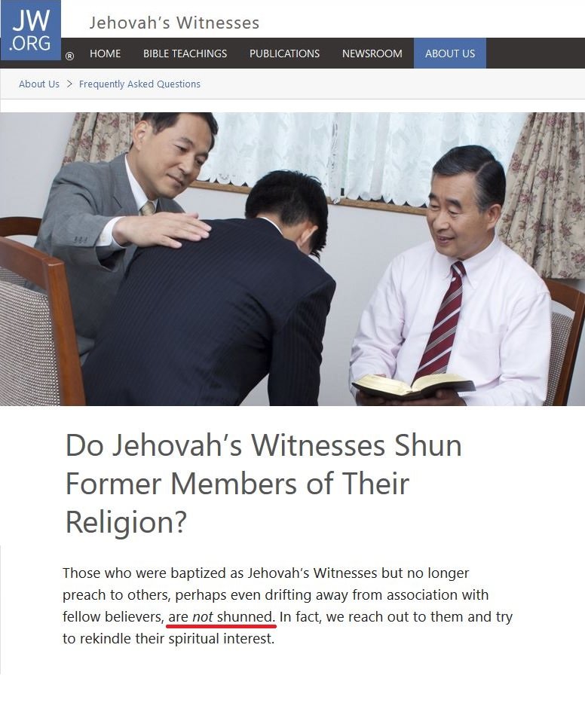This screenshot has height=718, width=585.
Task: Open the NEWSROOM page
Action: [x=372, y=53]
